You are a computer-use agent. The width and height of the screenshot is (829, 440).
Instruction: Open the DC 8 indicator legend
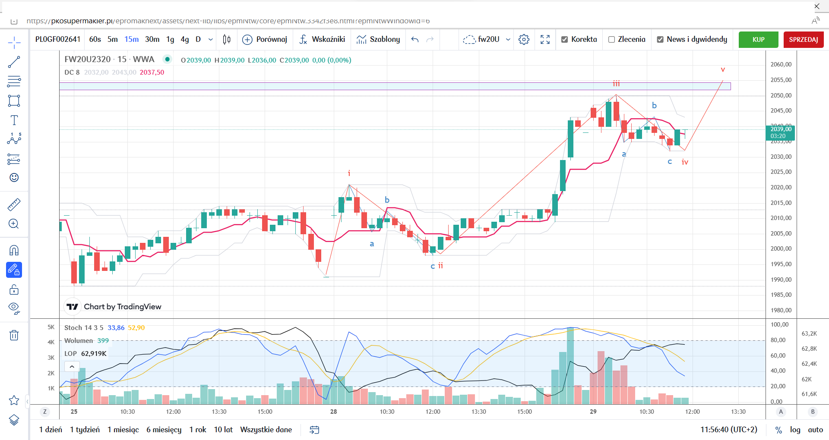72,72
